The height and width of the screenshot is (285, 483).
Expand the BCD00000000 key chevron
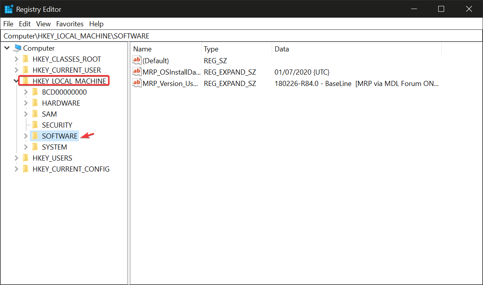(x=26, y=92)
